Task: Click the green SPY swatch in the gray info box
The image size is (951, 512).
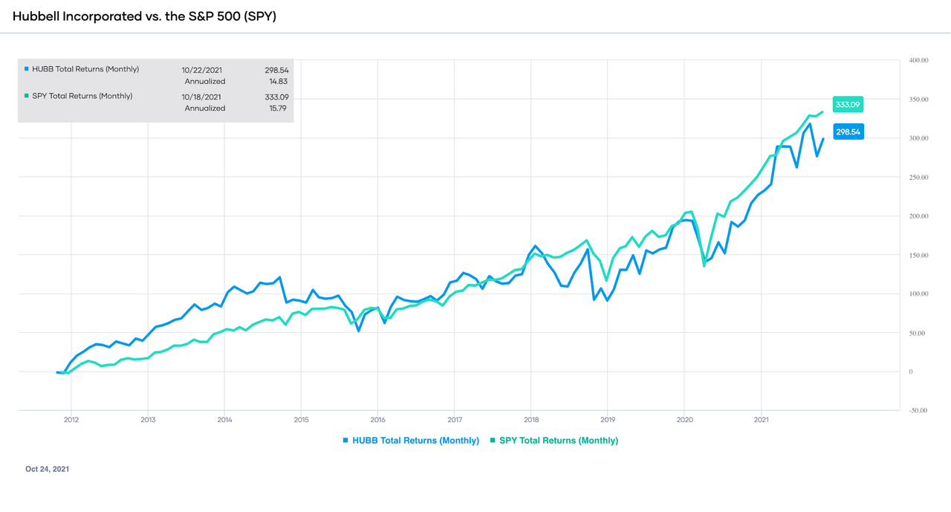Action: coord(27,96)
